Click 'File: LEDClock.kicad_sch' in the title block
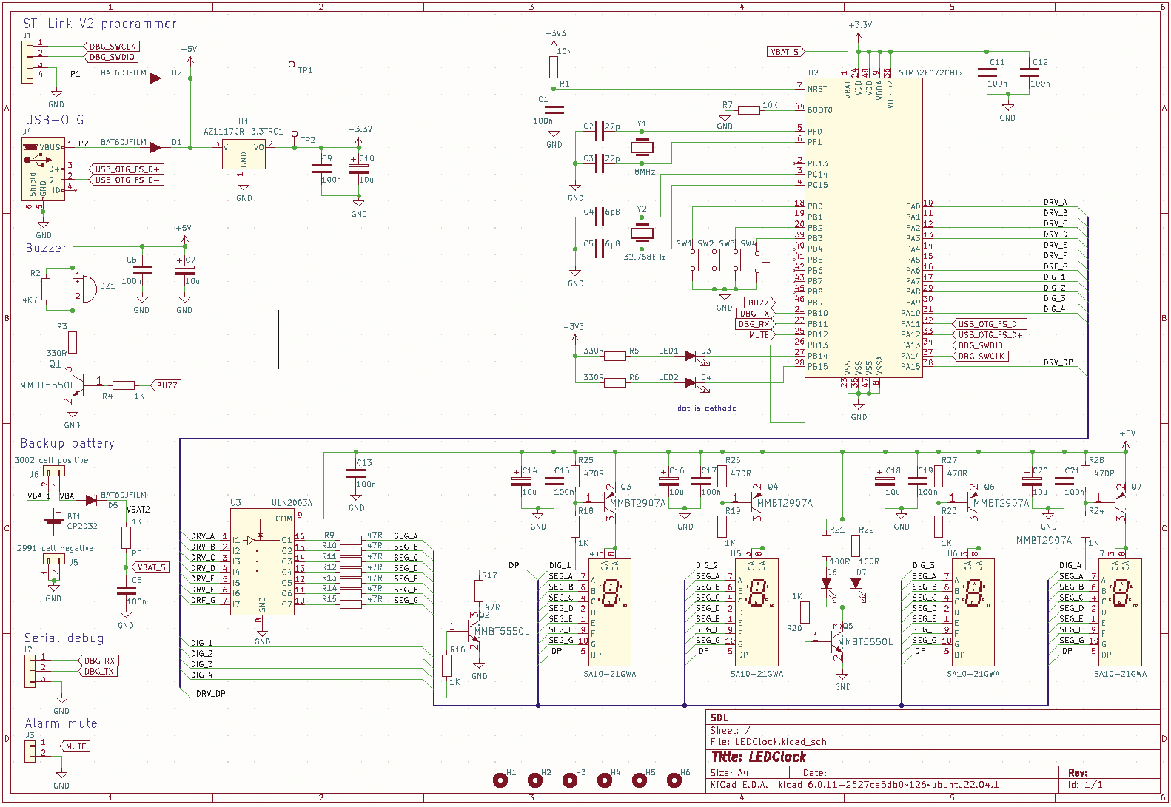This screenshot has width=1171, height=807. (768, 742)
